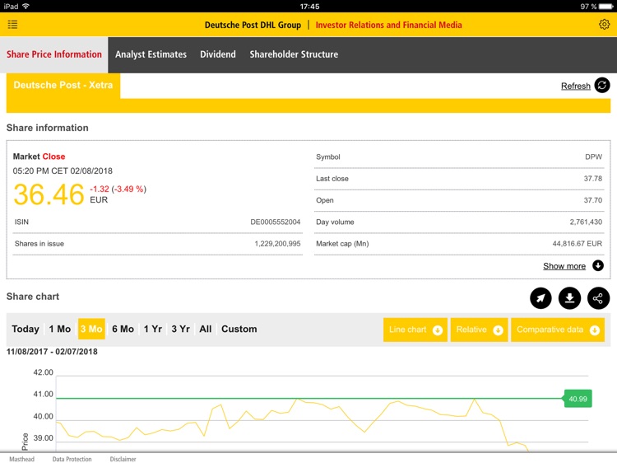Click the arrow pointer chart icon
This screenshot has height=463, width=617.
pyautogui.click(x=540, y=298)
